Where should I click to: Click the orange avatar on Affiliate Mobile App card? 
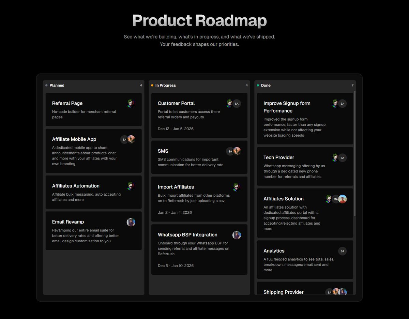click(x=131, y=139)
